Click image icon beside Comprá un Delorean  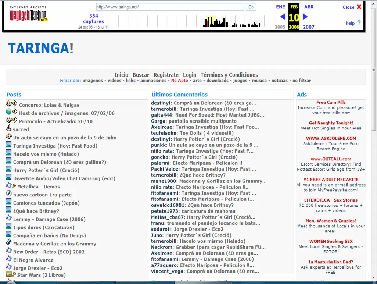(x=9, y=161)
